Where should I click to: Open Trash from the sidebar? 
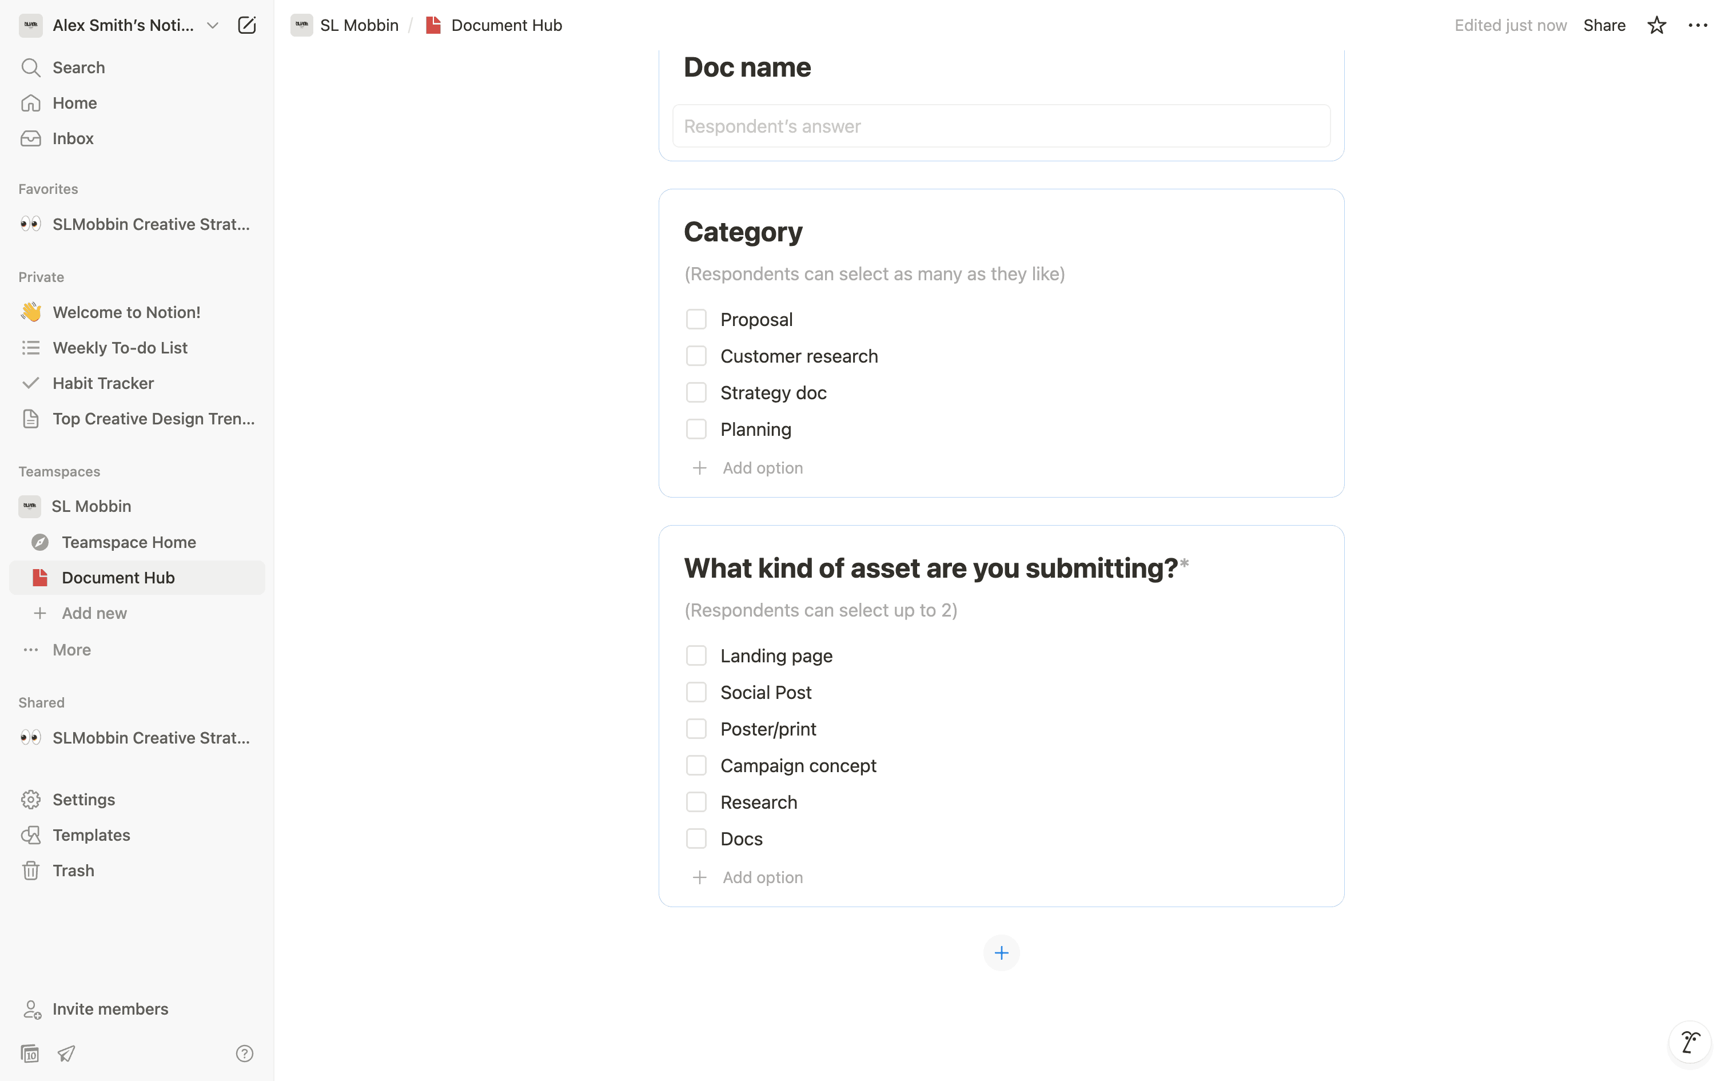click(73, 870)
